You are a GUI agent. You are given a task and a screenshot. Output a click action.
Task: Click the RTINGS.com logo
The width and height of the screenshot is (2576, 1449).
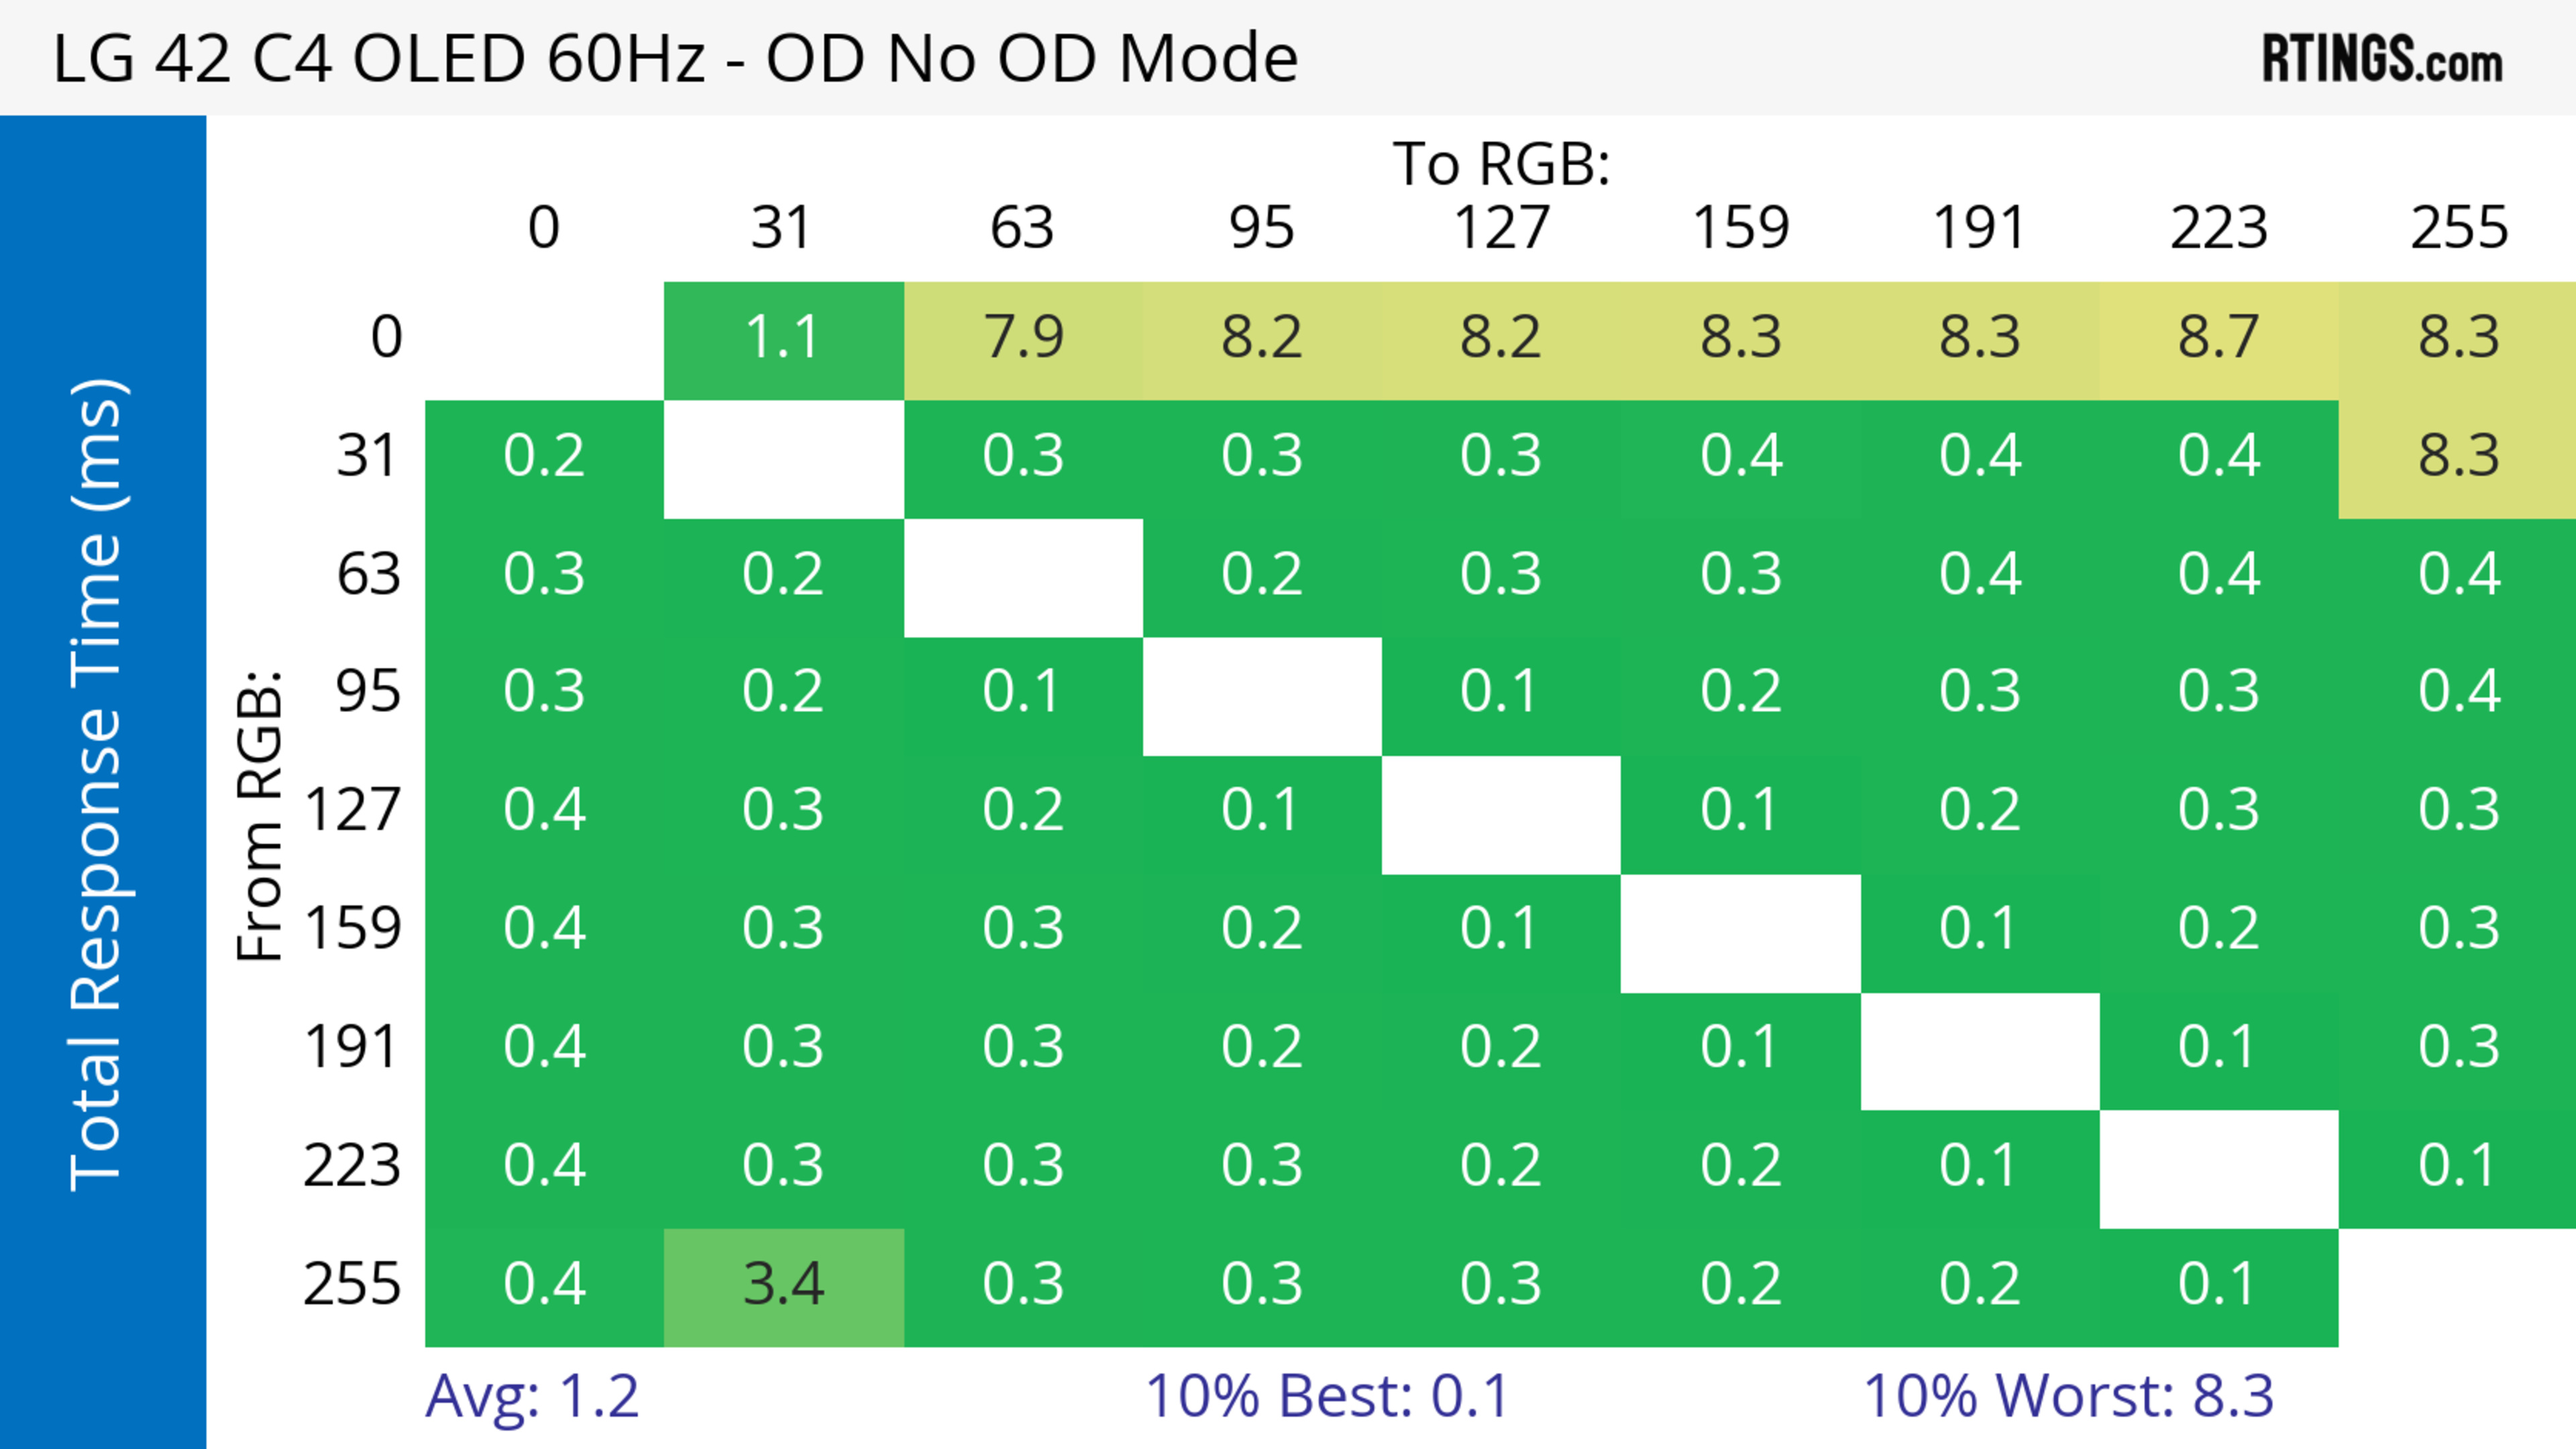(2381, 59)
